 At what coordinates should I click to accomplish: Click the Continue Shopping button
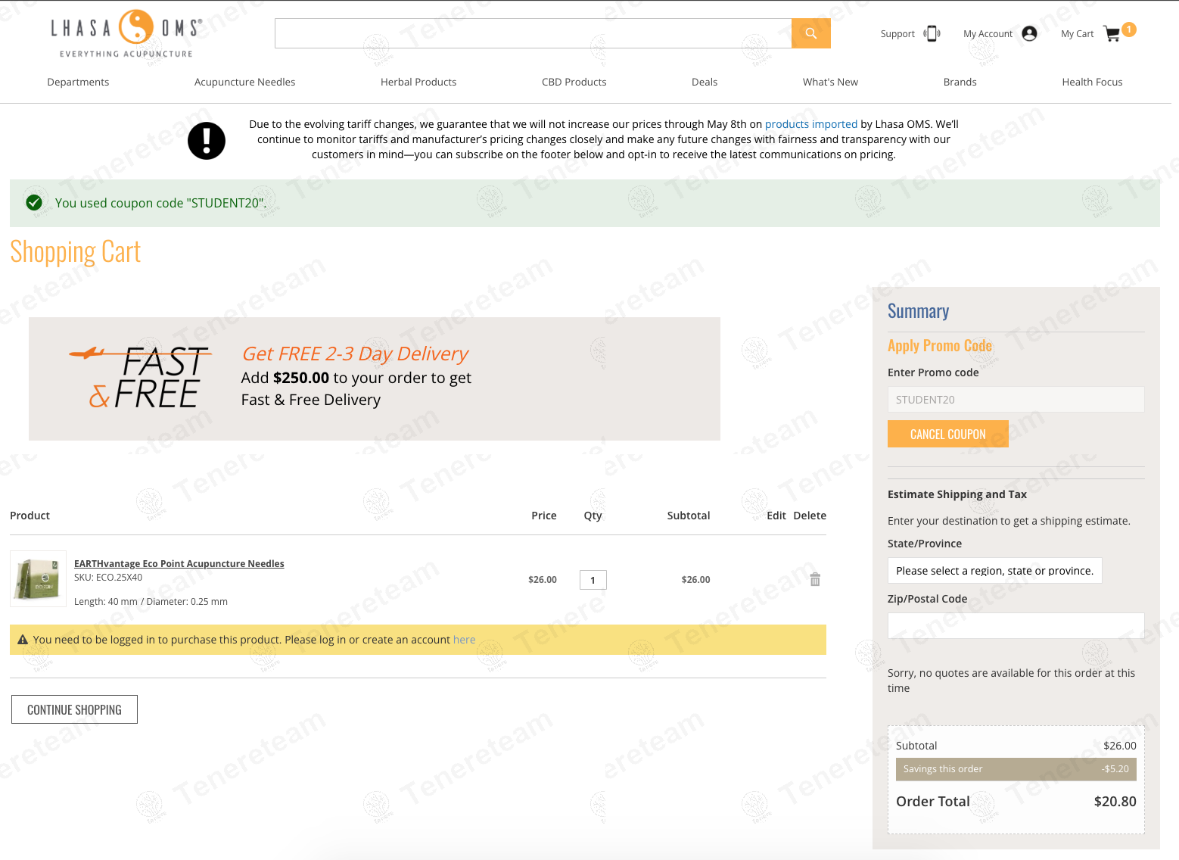(74, 709)
